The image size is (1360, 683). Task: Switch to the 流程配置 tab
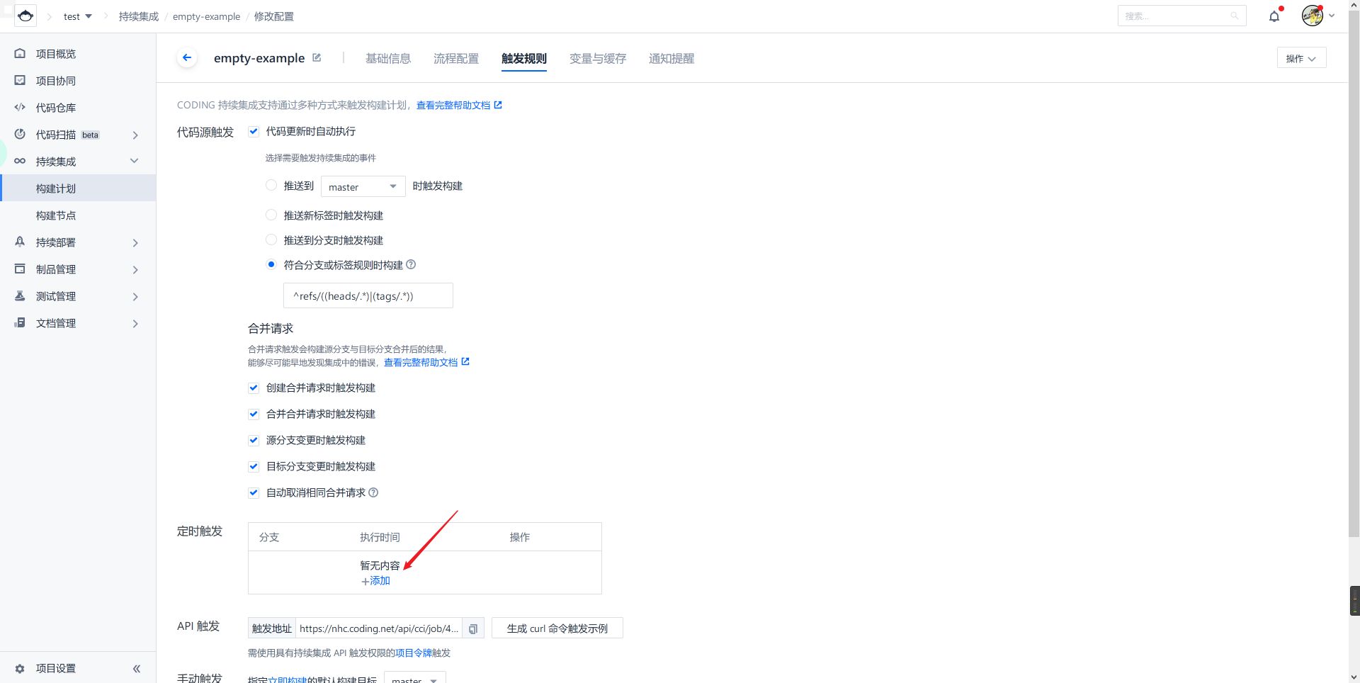pos(455,59)
